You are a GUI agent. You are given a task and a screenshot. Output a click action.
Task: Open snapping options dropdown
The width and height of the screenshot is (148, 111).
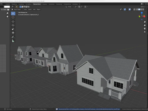click(x=82, y=7)
